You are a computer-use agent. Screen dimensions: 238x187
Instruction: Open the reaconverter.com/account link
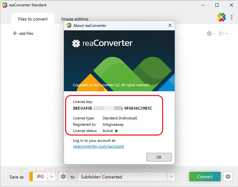[98, 146]
